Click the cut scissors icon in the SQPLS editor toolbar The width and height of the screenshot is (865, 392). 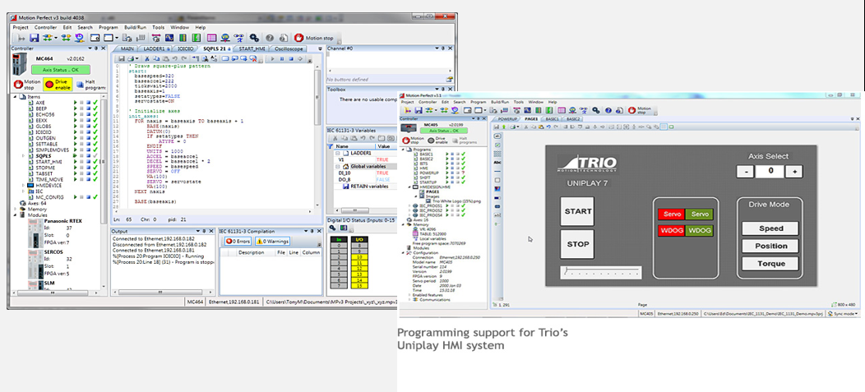[148, 58]
